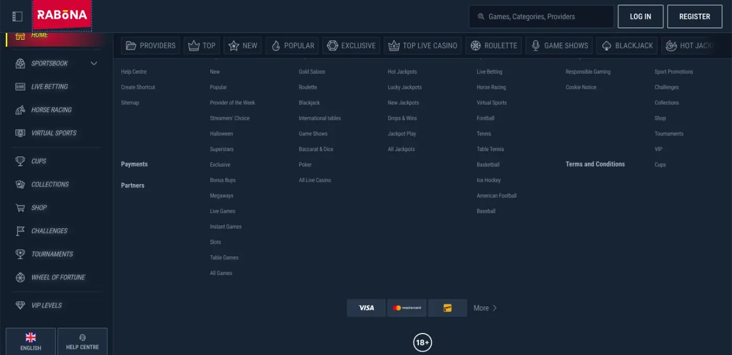Click the Virtual Sports icon in sidebar
This screenshot has width=732, height=355.
(20, 133)
